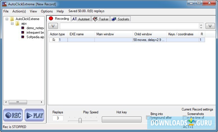Screen dimensions: 218x132
Task: Switch to the Tasker tab
Action: point(101,19)
